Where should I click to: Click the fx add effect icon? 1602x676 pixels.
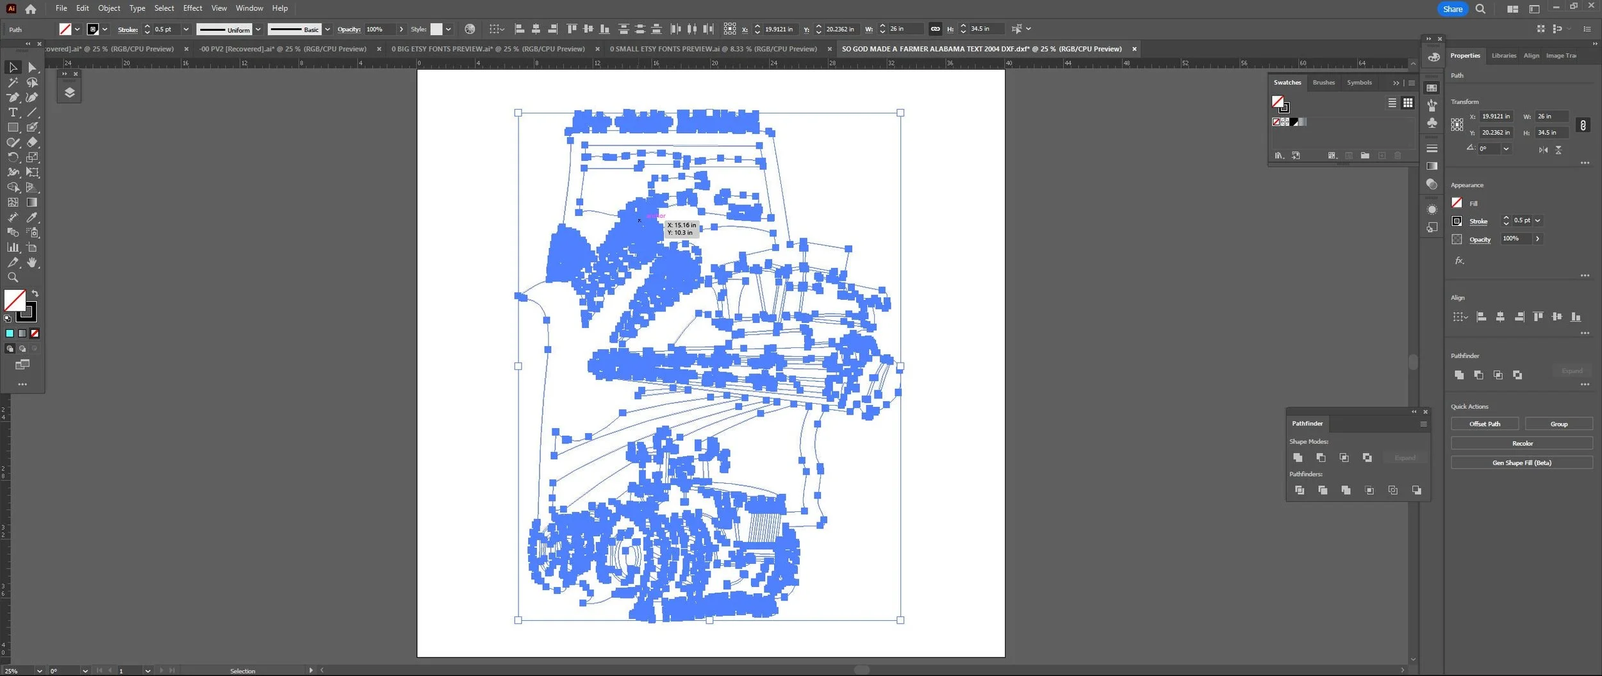click(x=1459, y=260)
